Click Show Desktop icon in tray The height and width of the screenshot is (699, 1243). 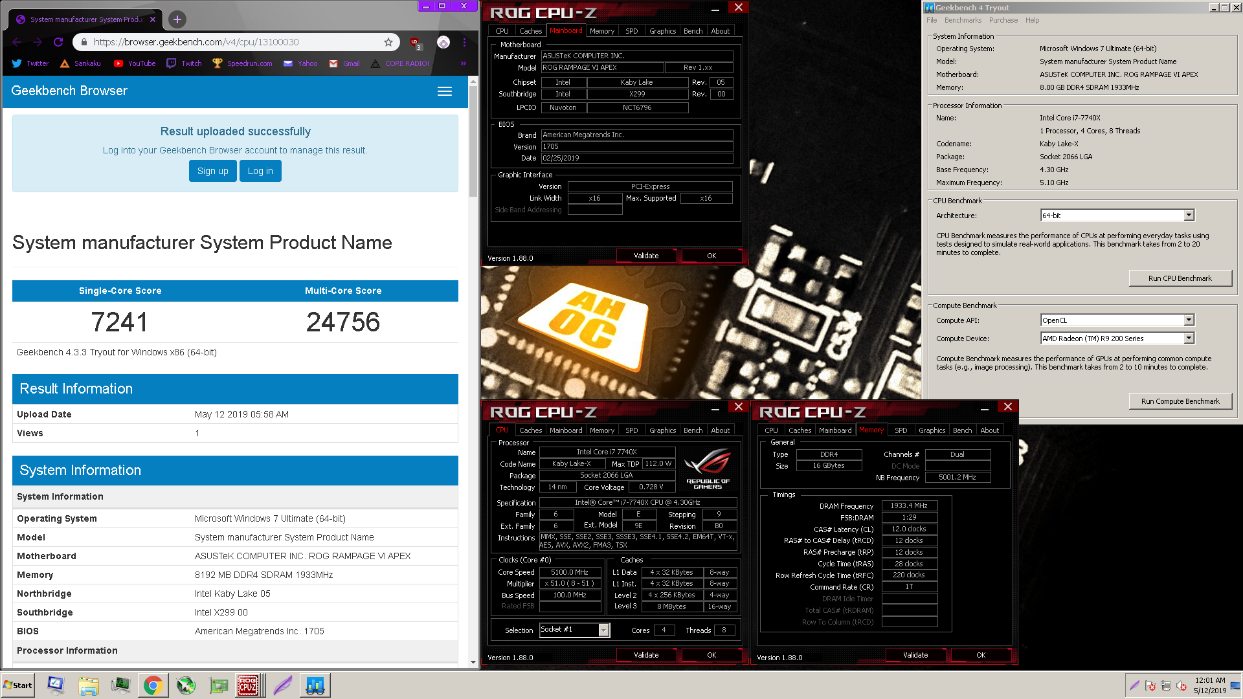click(x=1236, y=685)
